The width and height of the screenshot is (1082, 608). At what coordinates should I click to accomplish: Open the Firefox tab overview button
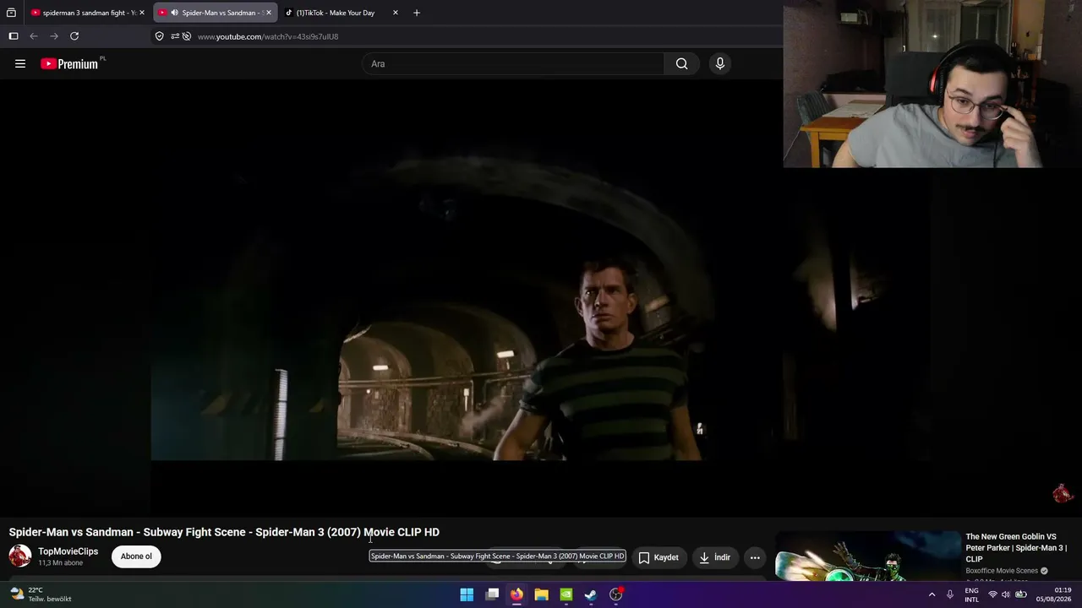pyautogui.click(x=11, y=13)
